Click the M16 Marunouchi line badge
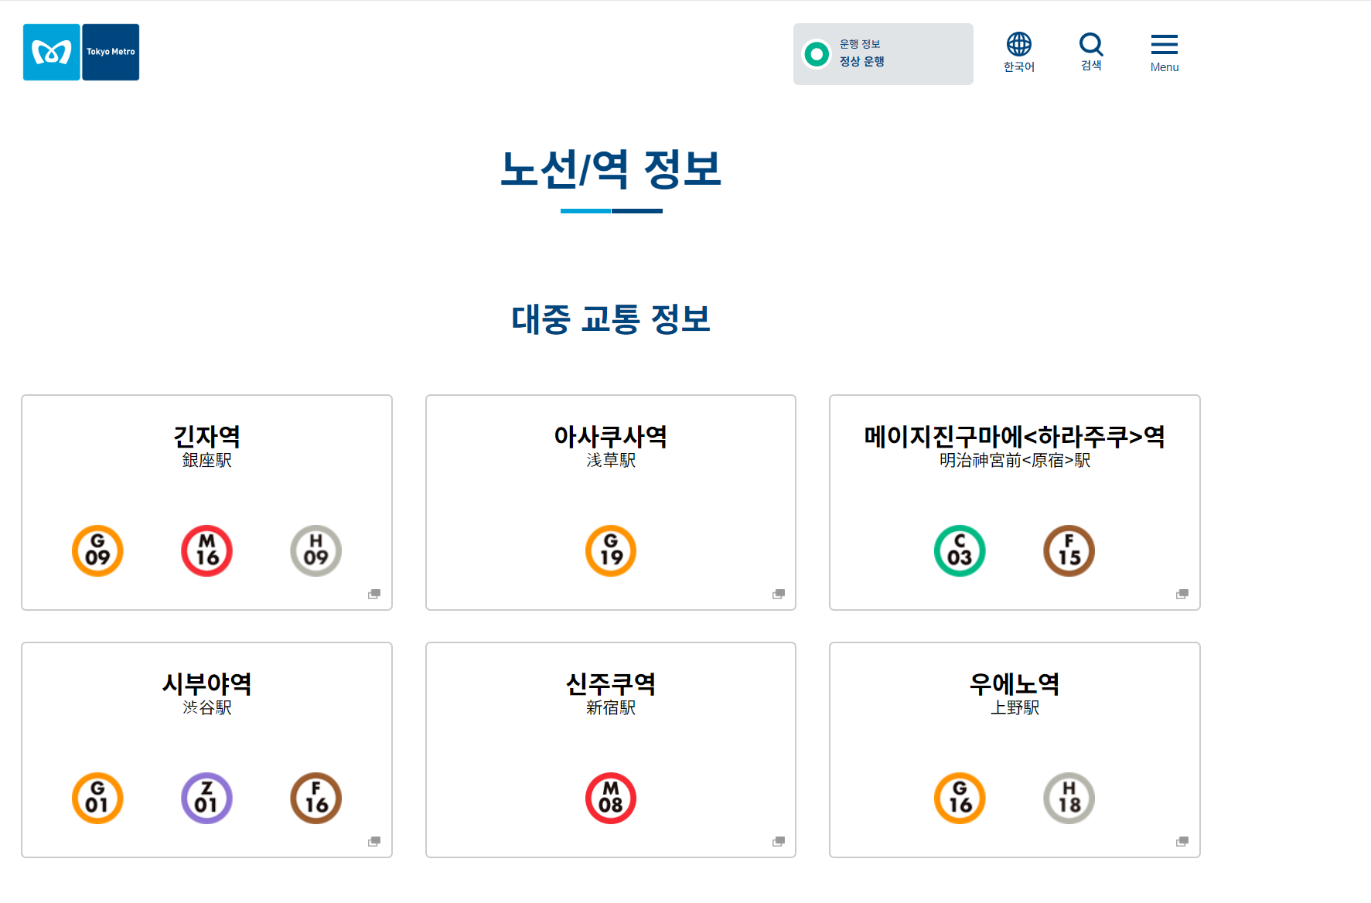Image resolution: width=1371 pixels, height=903 pixels. [206, 550]
